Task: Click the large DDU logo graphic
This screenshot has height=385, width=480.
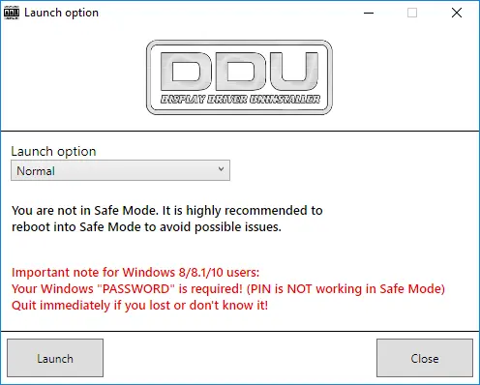Action: pyautogui.click(x=239, y=77)
